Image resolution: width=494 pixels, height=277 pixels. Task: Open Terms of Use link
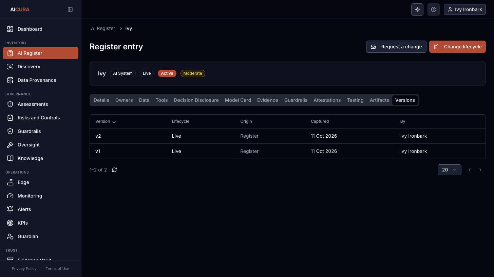[x=57, y=269]
